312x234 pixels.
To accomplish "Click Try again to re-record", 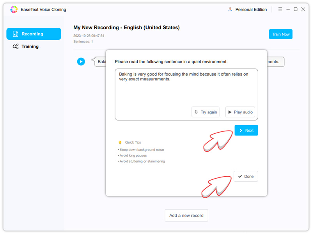I will coord(206,112).
